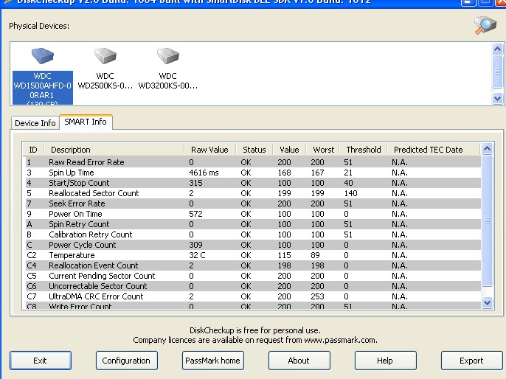Click the Threshold column header
Image resolution: width=506 pixels, height=379 pixels.
click(364, 150)
